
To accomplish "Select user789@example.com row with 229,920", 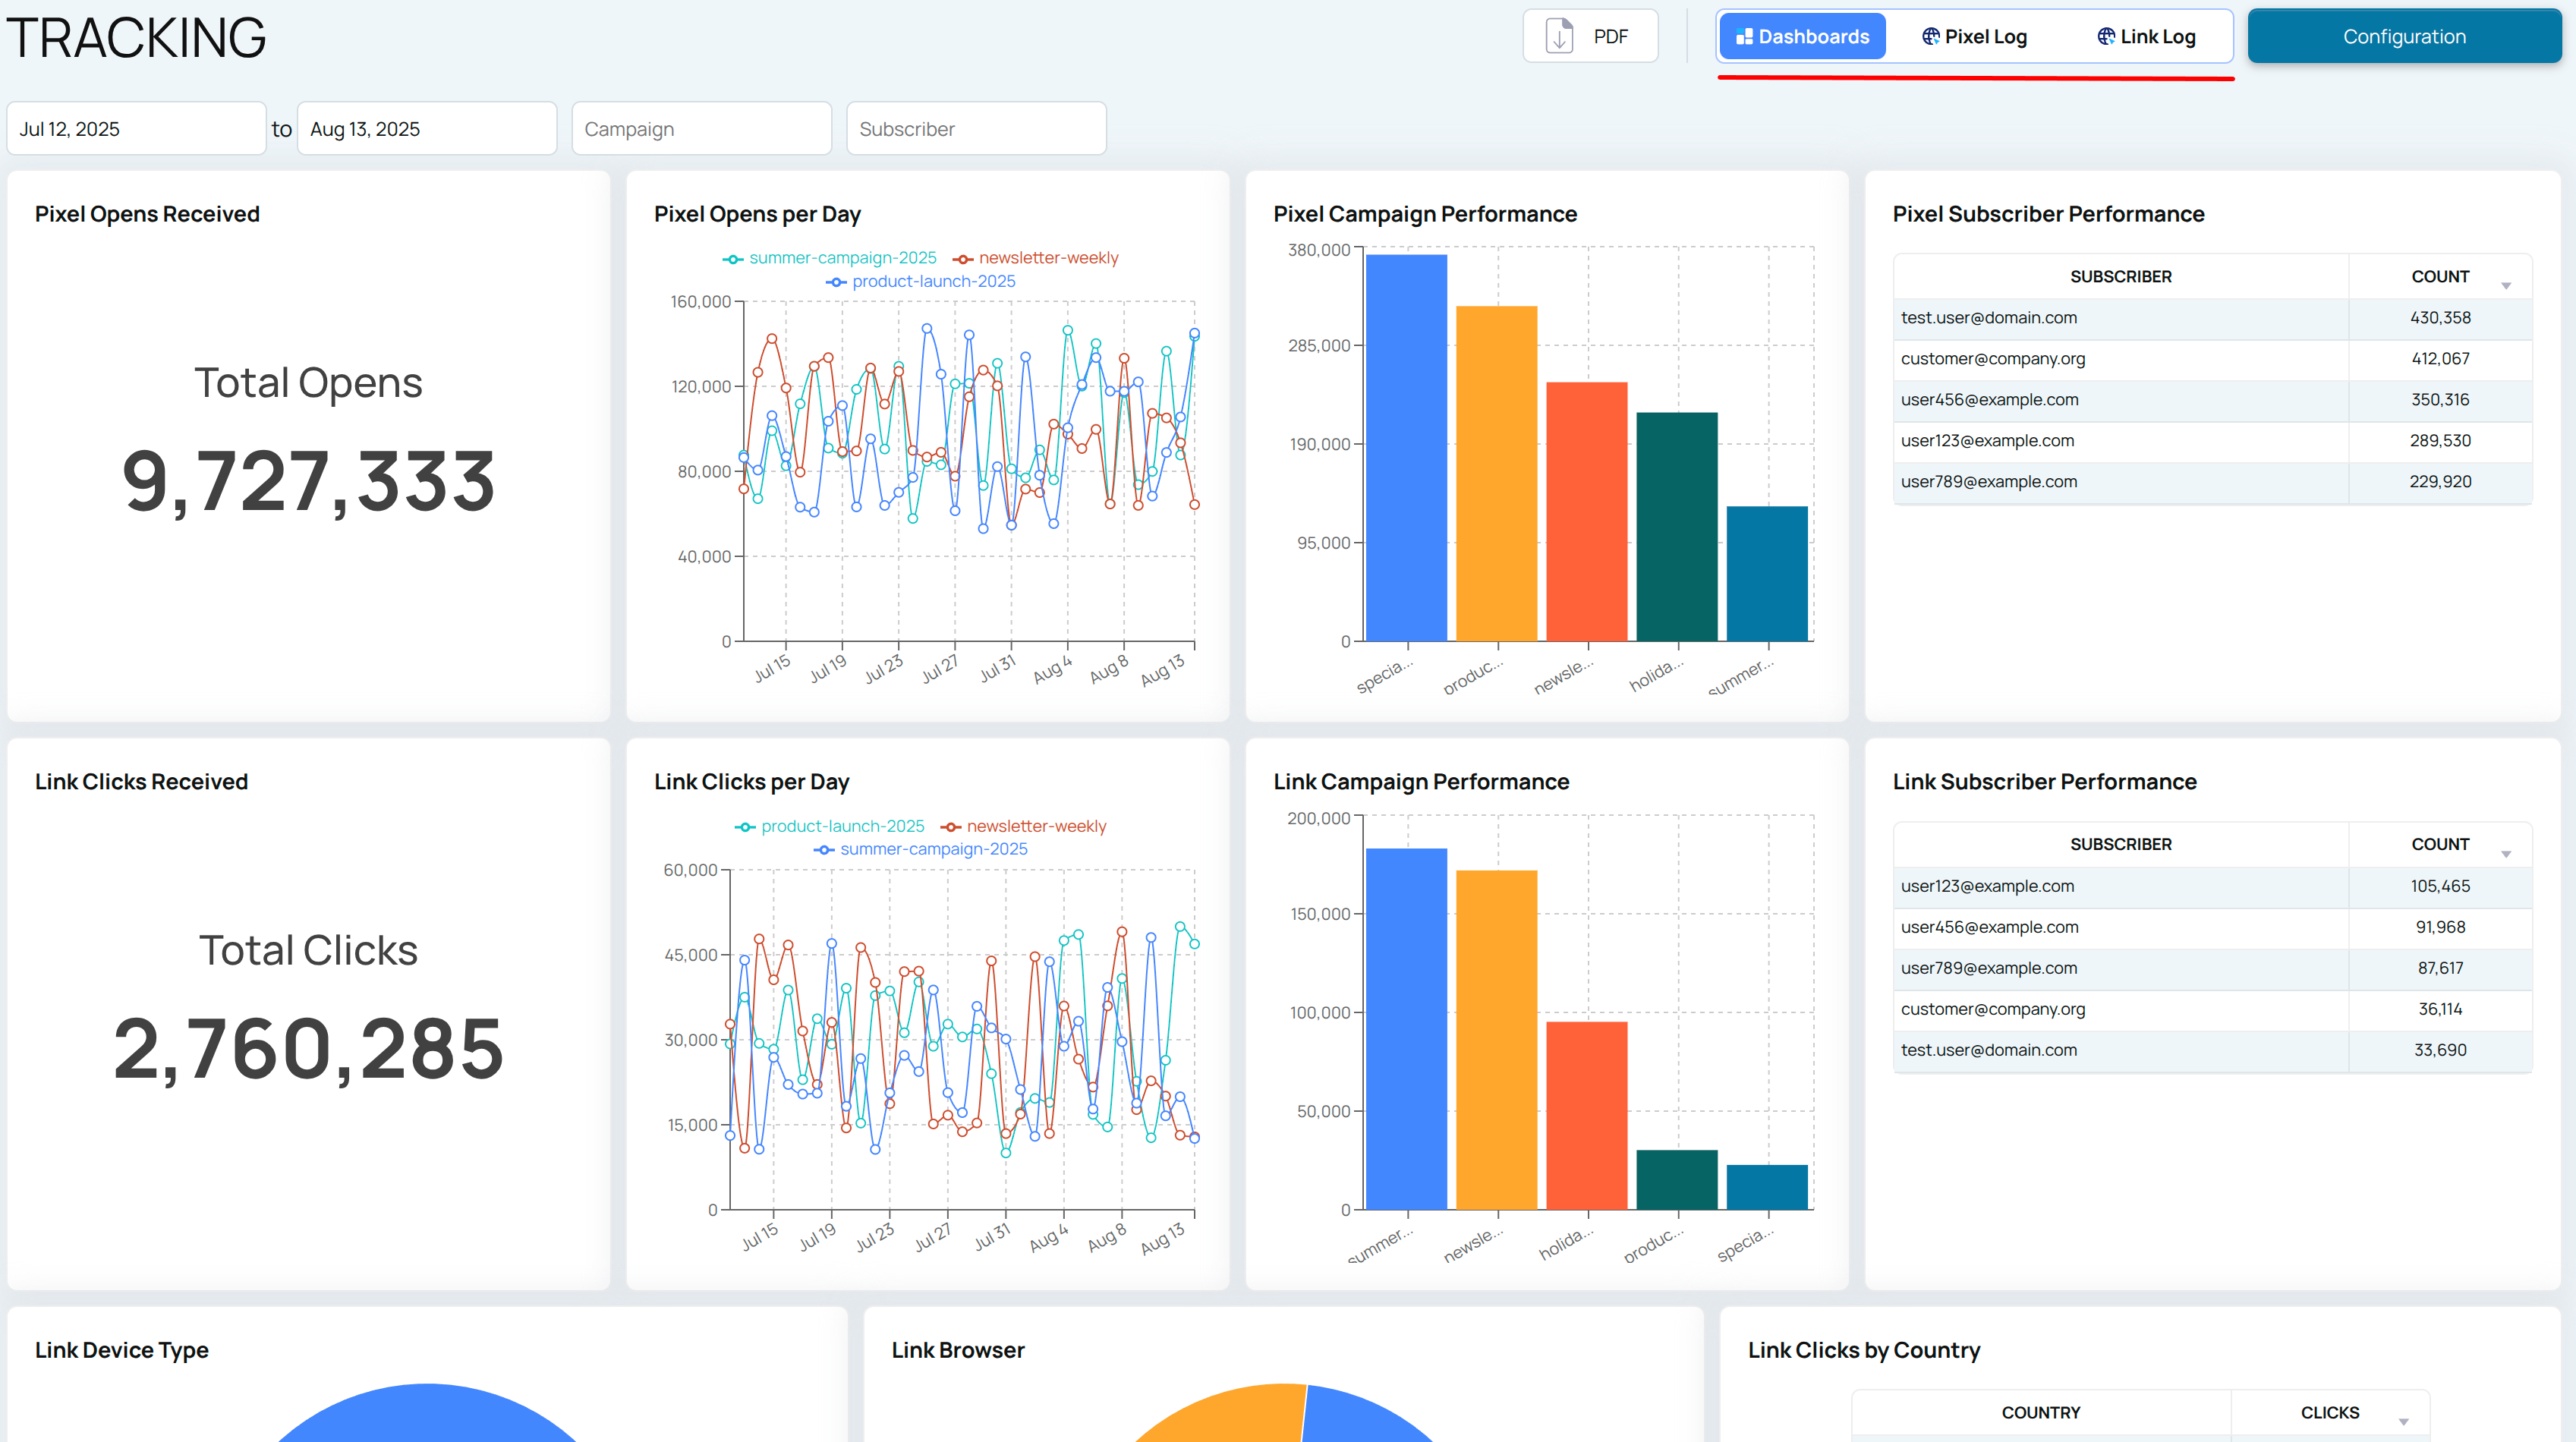I will click(2212, 482).
